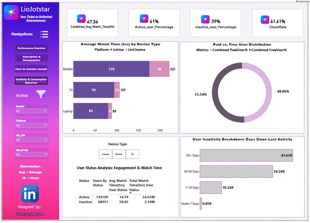The height and width of the screenshot is (223, 310).
Task: Select TV LioCinema bar segment 13
Action: click(x=117, y=90)
